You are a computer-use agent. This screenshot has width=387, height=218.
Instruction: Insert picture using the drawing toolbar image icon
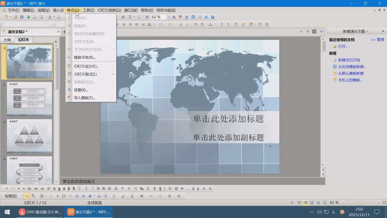(x=99, y=196)
